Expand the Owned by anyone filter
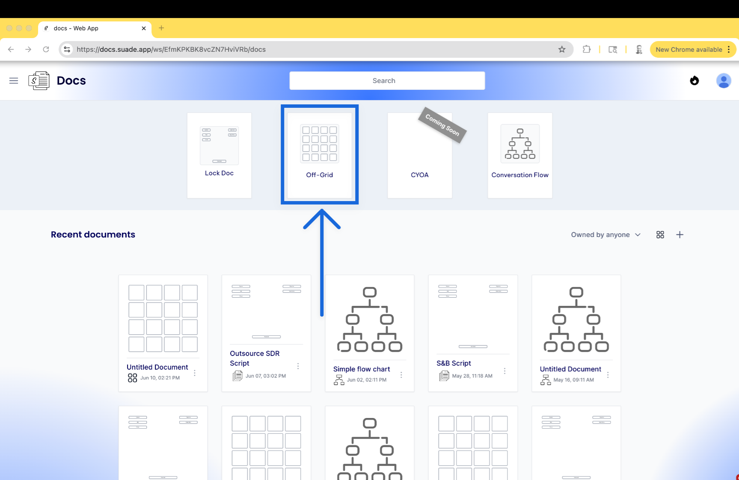This screenshot has width=739, height=480. point(605,234)
